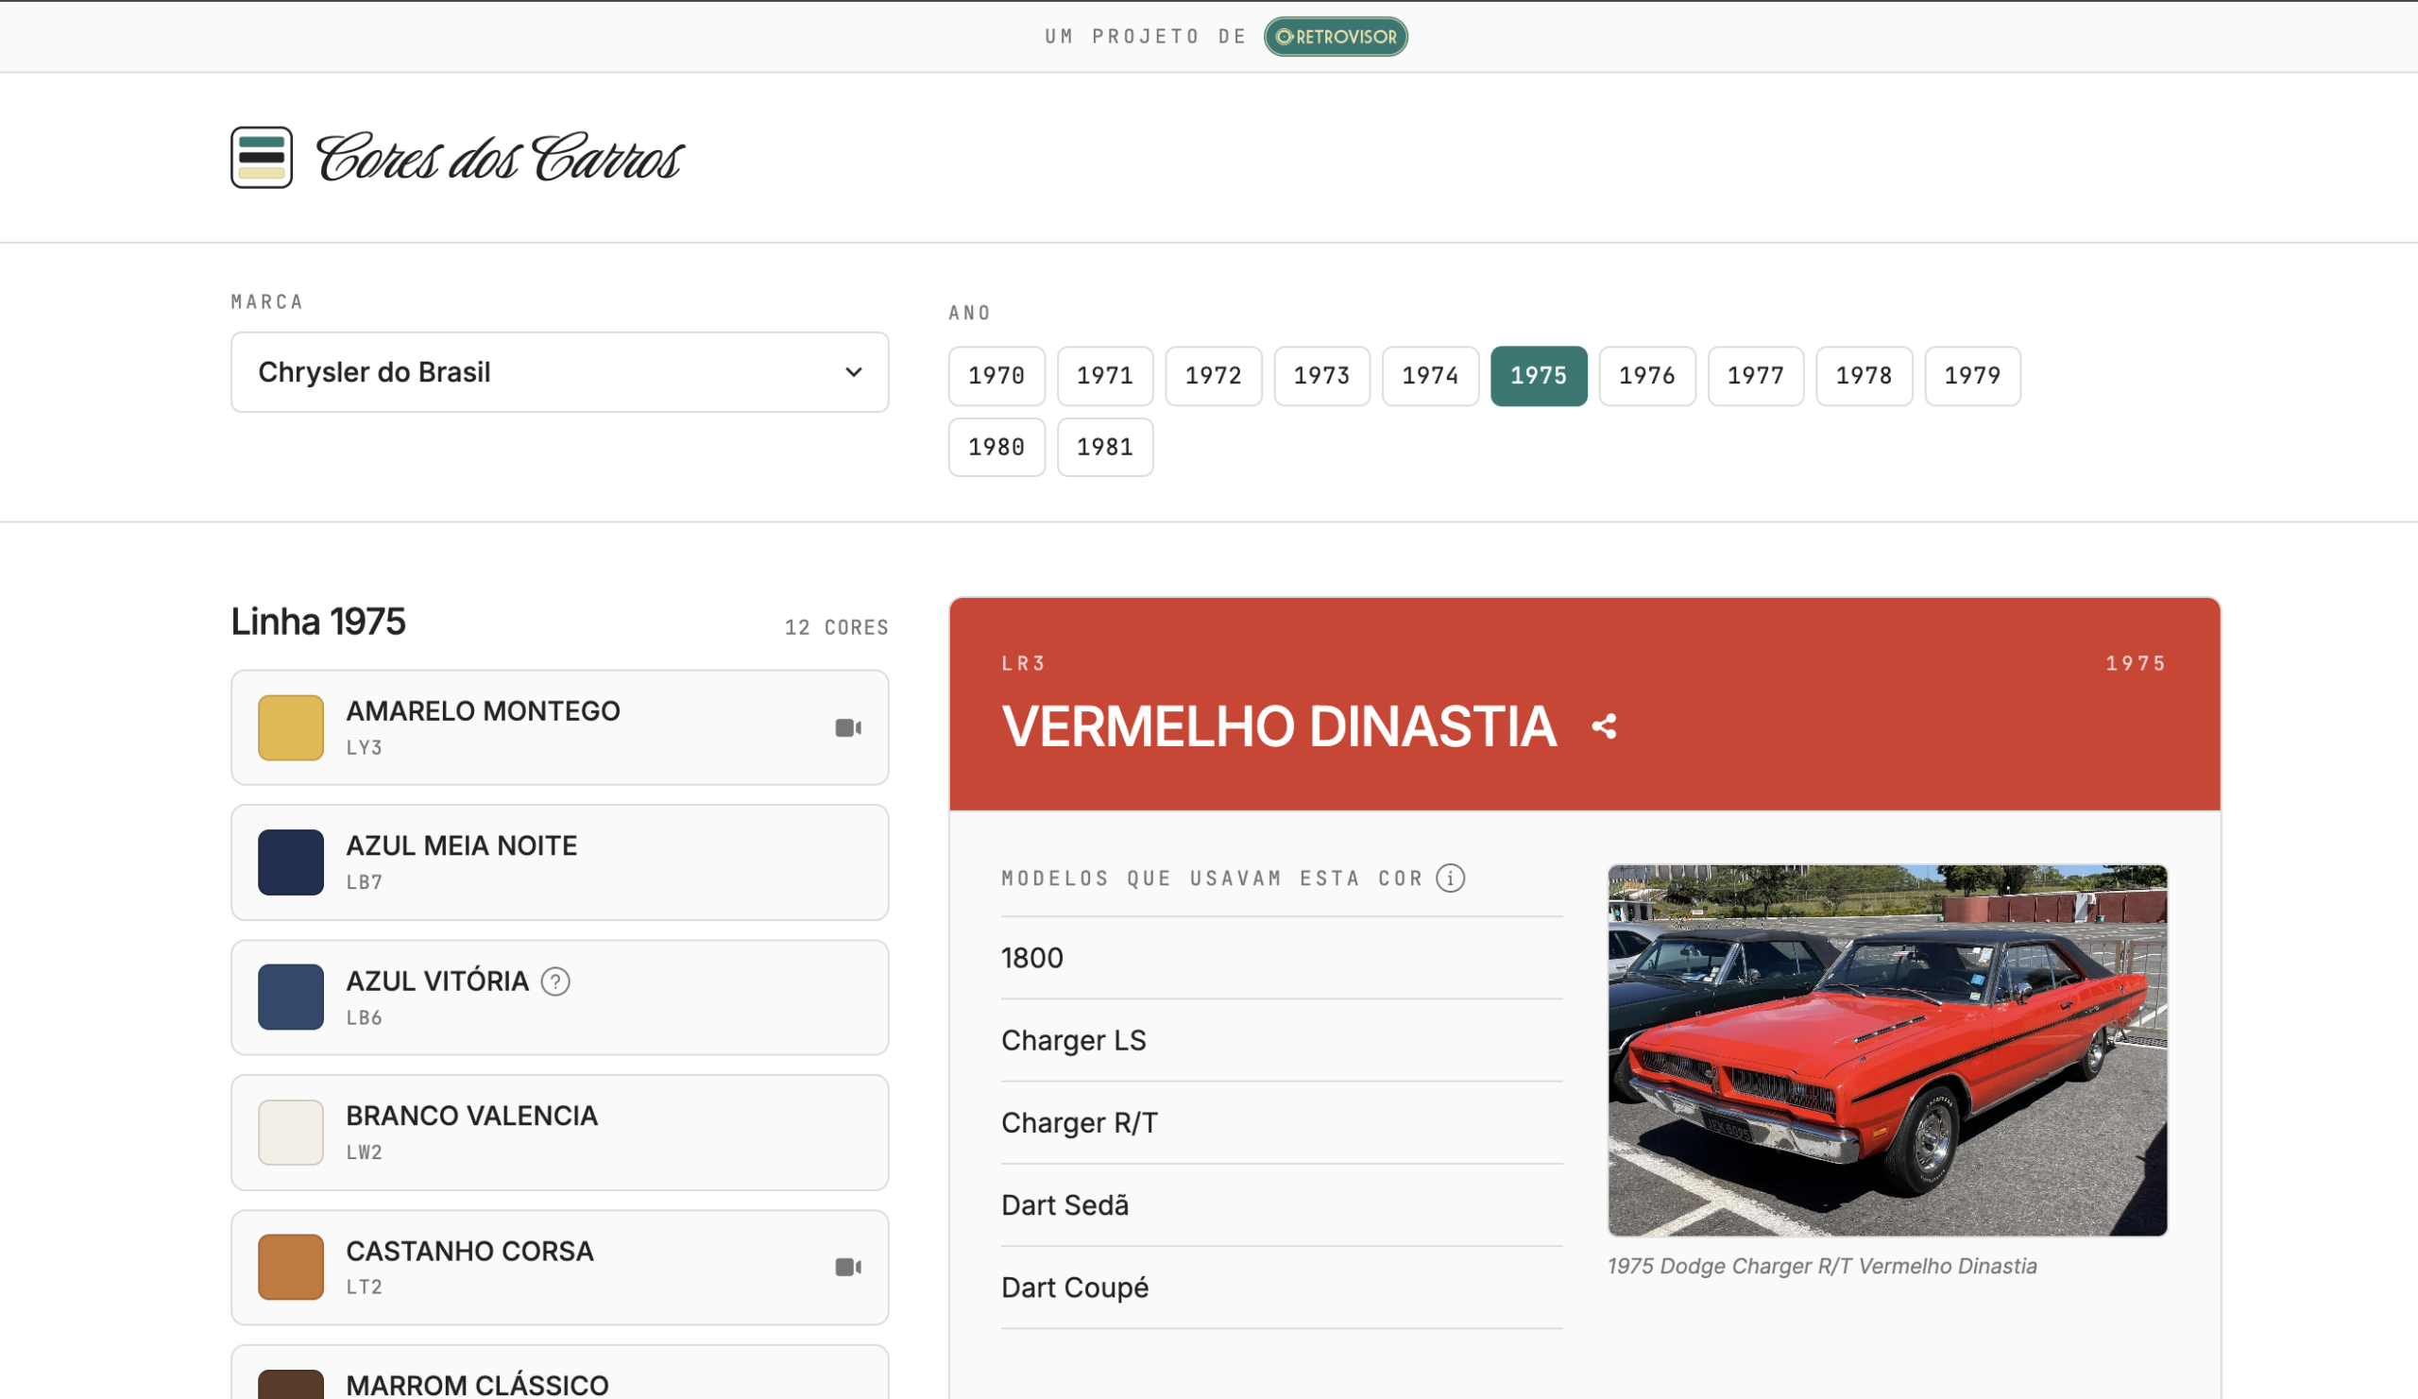Select year 1972
The image size is (2418, 1399).
coord(1213,376)
